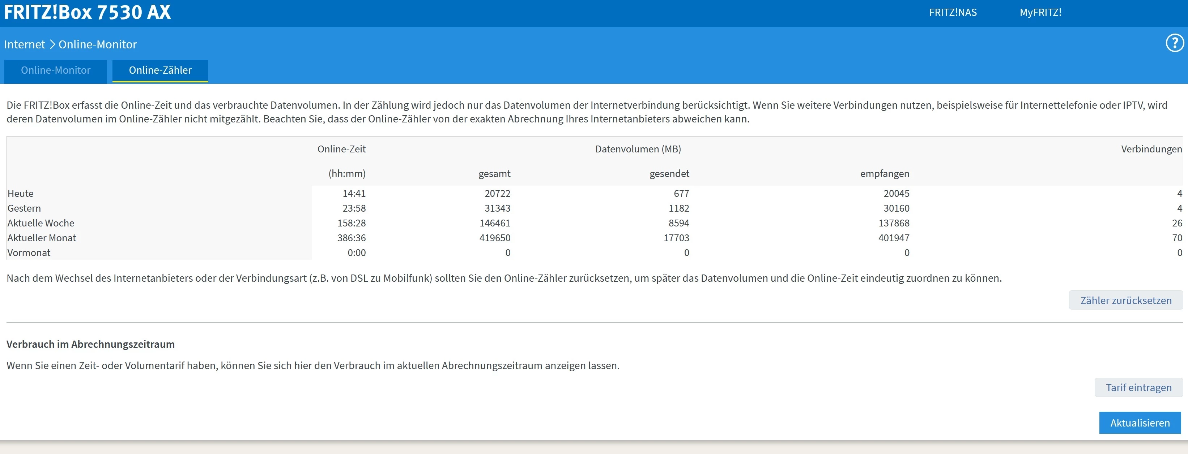The image size is (1188, 454).
Task: Click the Gestern row label
Action: pyautogui.click(x=24, y=208)
